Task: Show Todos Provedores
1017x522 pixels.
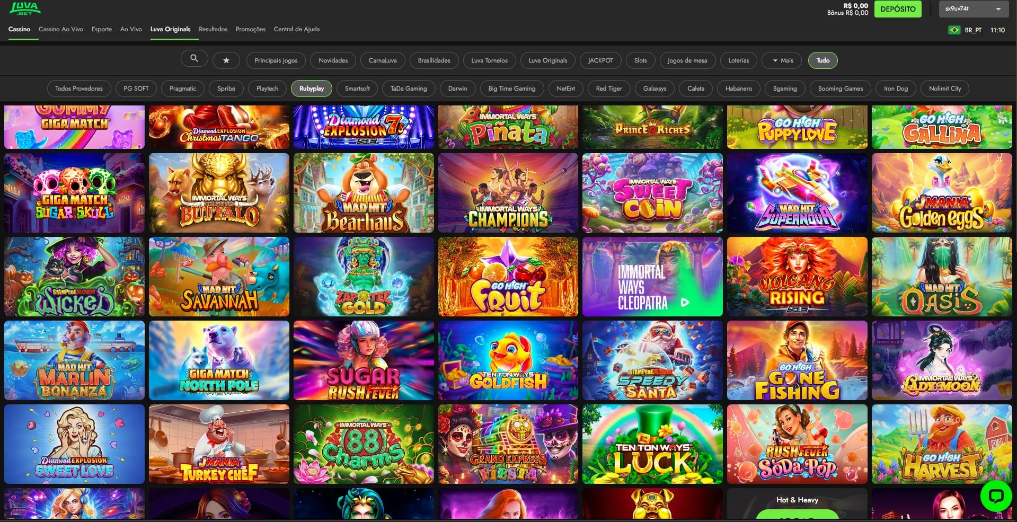Action: tap(79, 89)
